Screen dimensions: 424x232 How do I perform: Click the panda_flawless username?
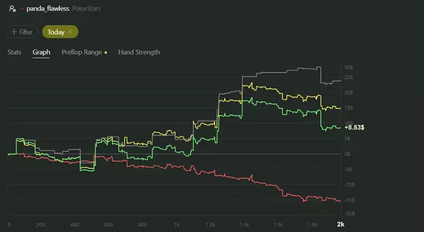(48, 8)
